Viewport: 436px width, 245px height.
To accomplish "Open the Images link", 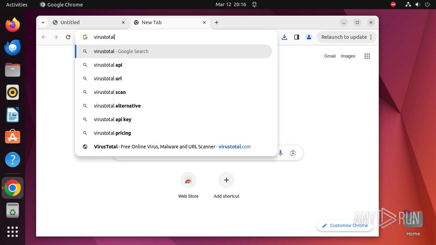I will pos(348,56).
